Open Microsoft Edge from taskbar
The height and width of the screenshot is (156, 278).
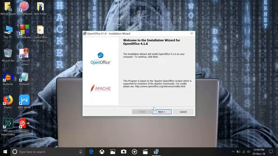click(x=91, y=152)
